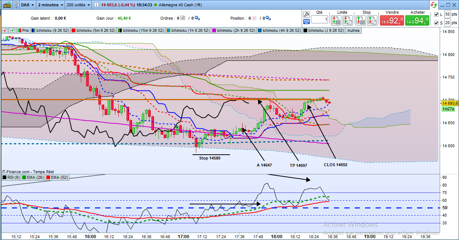The width and height of the screenshot is (459, 240).
Task: Click the red down-arrow indicator icon
Action: [x=5, y=30]
